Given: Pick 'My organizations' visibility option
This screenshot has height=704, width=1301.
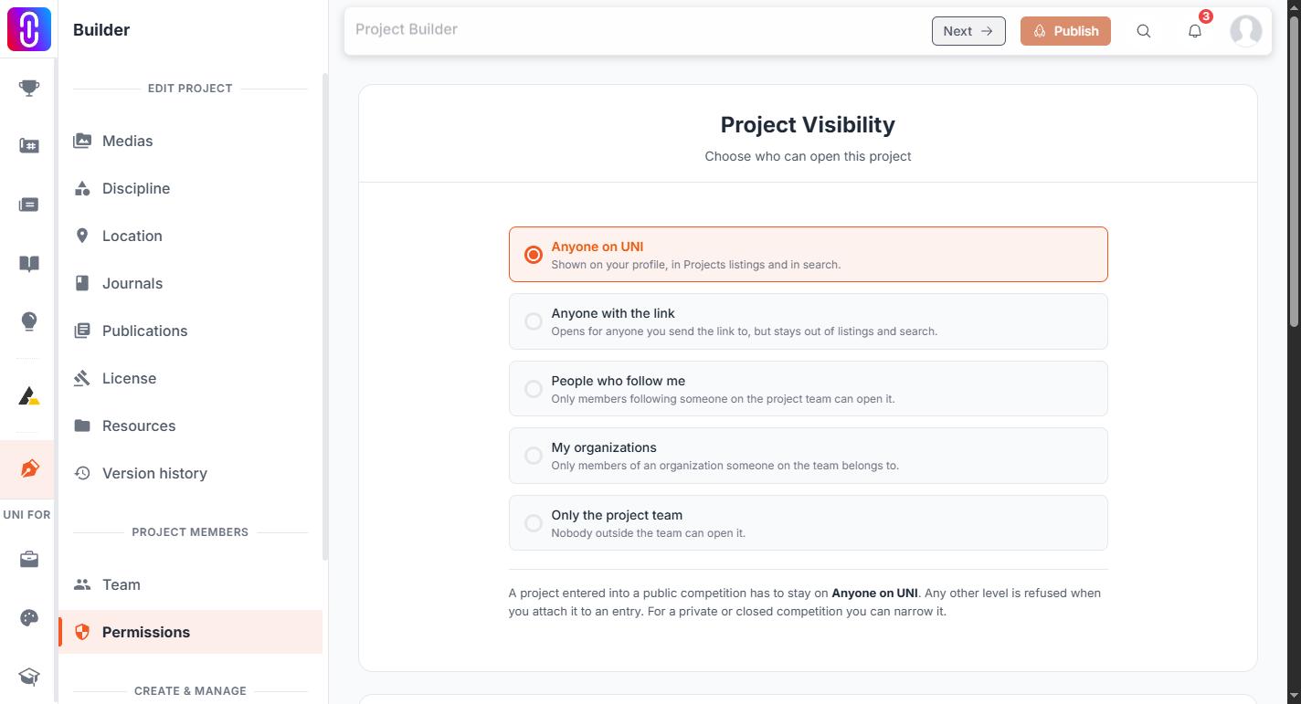Looking at the screenshot, I should pyautogui.click(x=808, y=456).
